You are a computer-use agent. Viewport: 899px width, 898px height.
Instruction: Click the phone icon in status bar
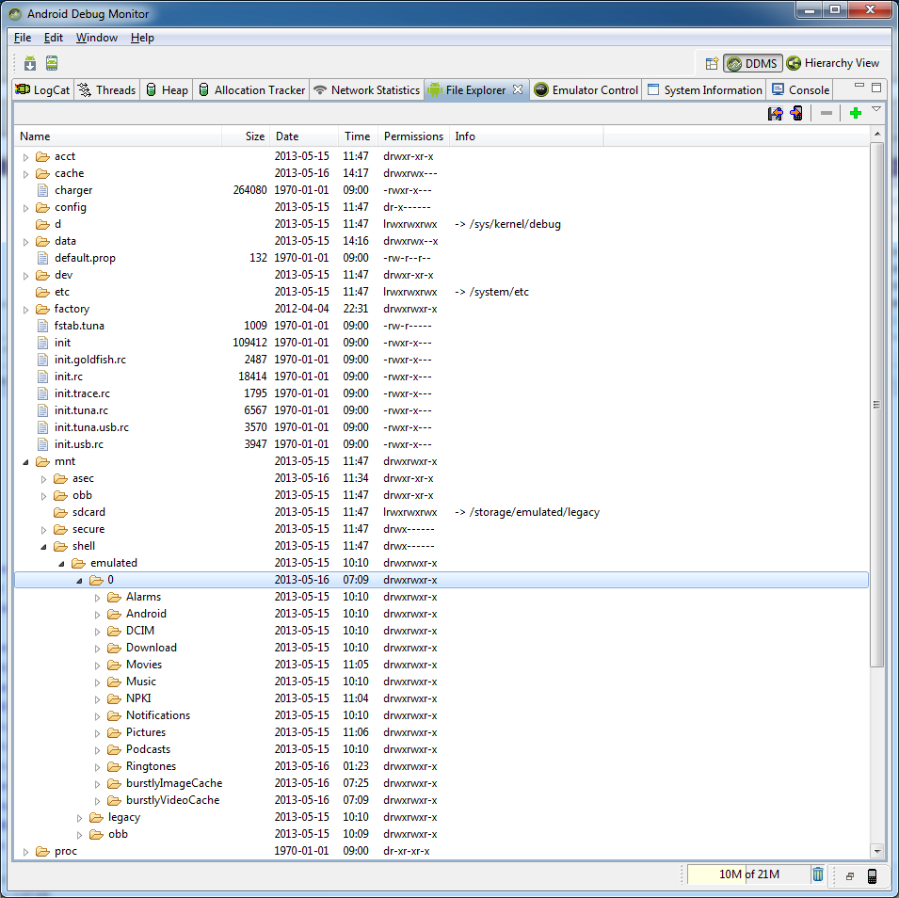(x=872, y=875)
